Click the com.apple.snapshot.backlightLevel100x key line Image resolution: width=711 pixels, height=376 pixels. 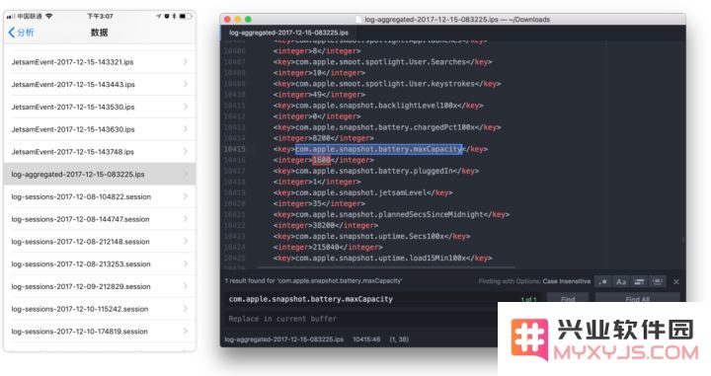pos(378,106)
